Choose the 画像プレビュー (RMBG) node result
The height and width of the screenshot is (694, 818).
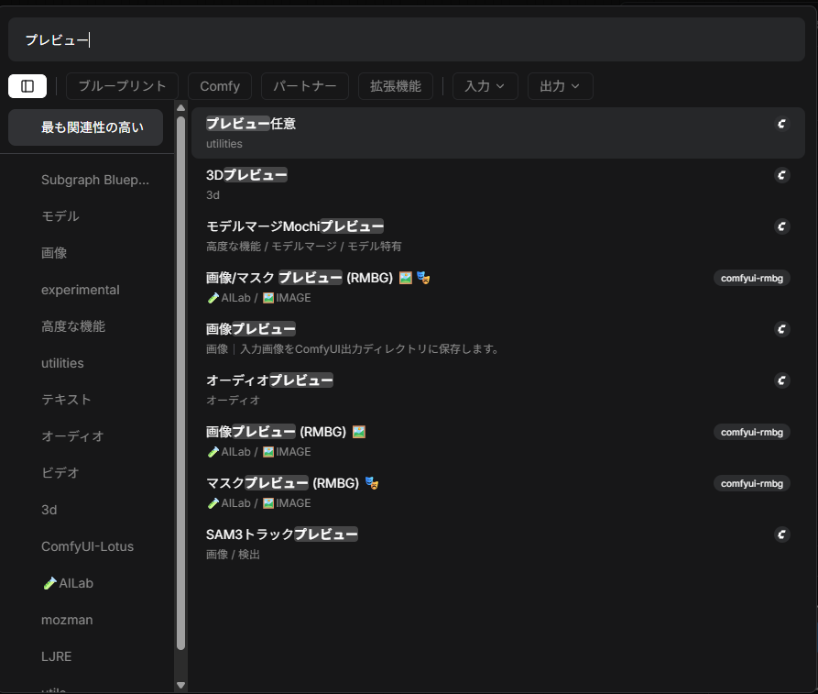498,441
